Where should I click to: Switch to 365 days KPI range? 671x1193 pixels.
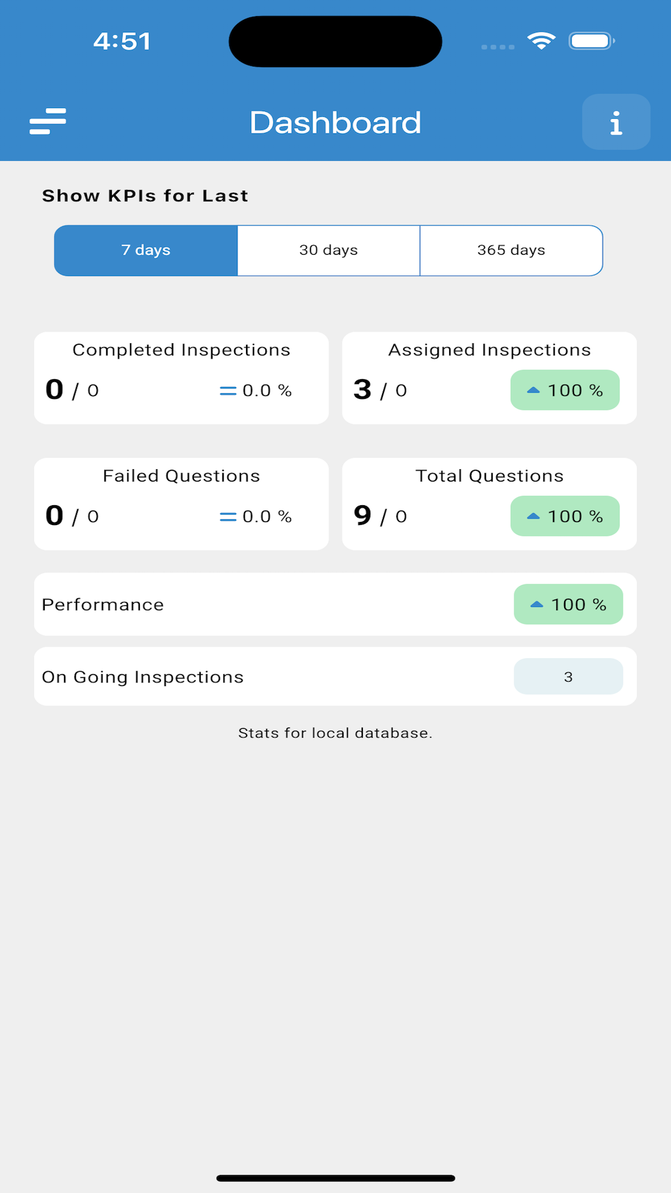[x=511, y=250]
